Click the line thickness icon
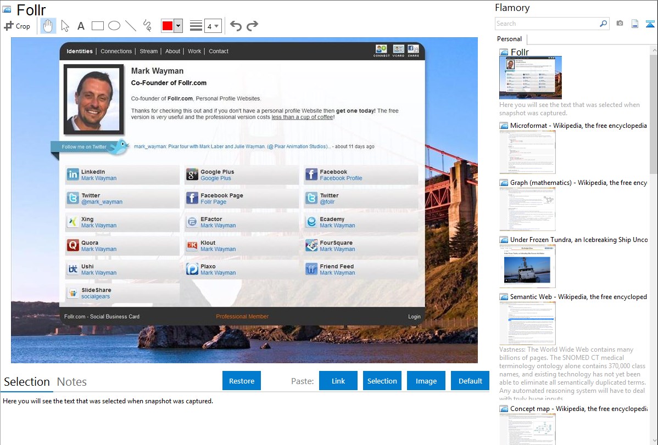 pos(196,26)
